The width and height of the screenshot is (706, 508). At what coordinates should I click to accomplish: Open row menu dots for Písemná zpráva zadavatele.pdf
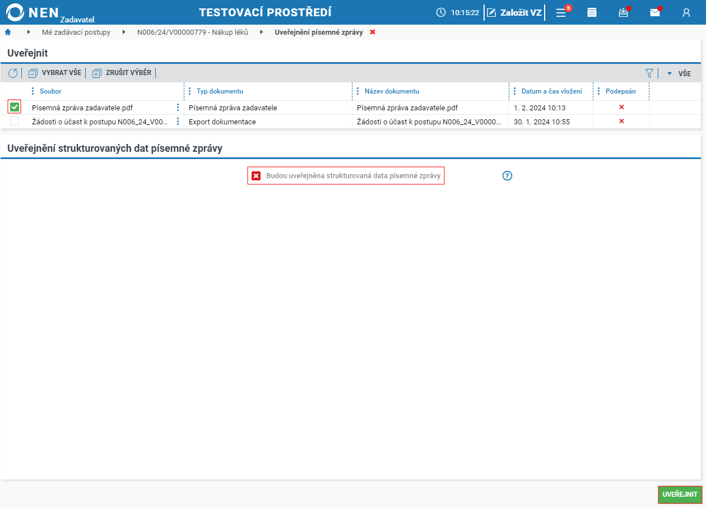178,107
